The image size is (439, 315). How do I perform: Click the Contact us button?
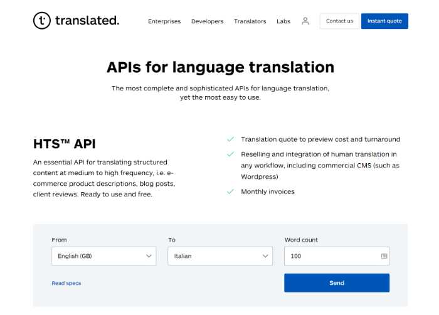tap(339, 21)
